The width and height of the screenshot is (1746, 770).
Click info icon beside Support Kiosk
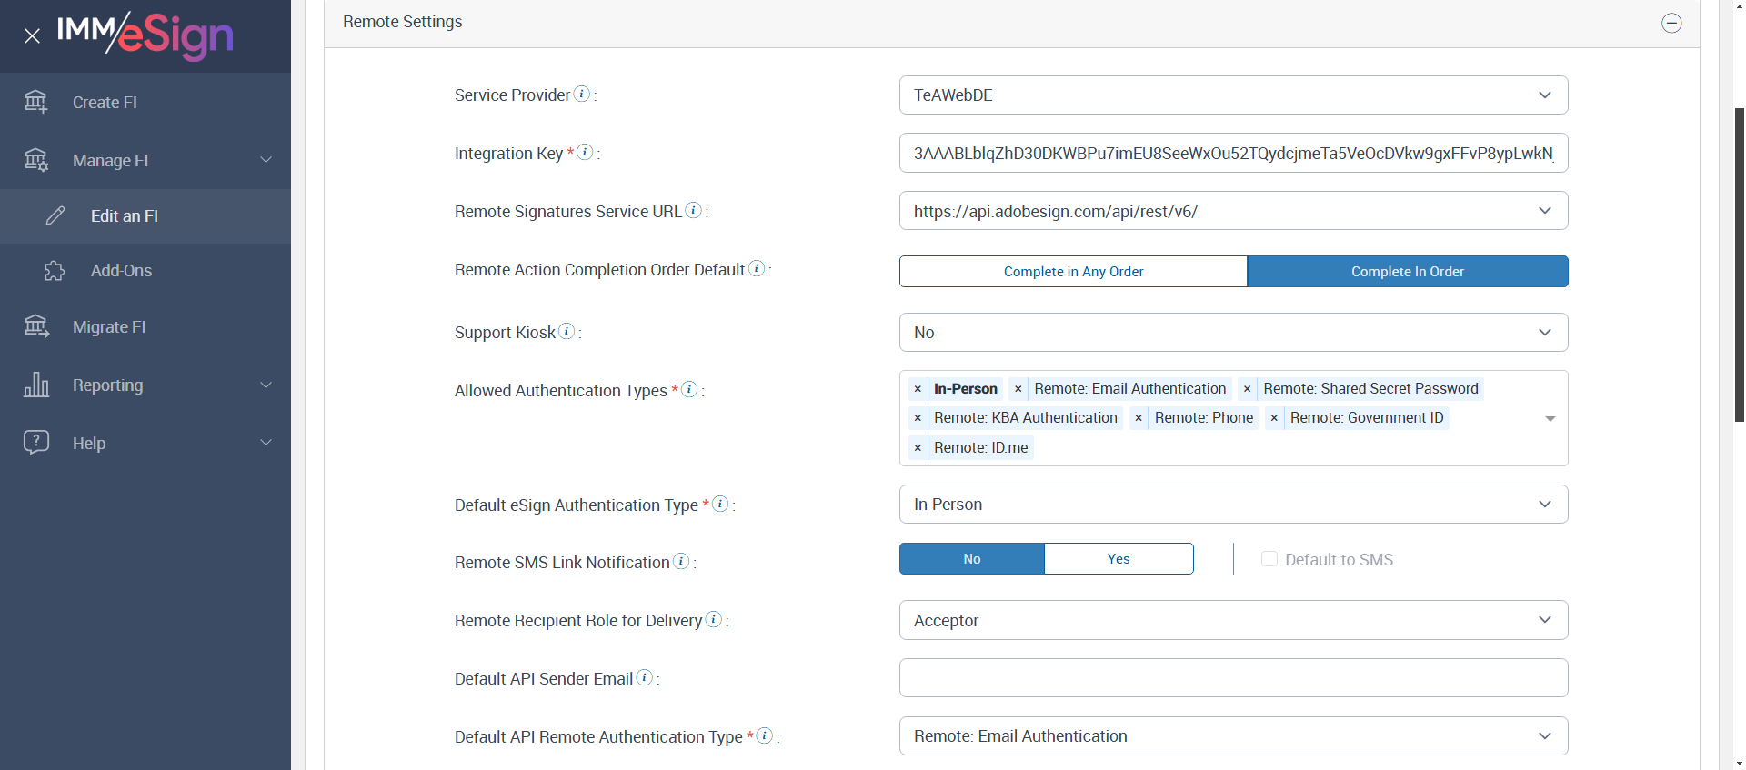pyautogui.click(x=567, y=332)
